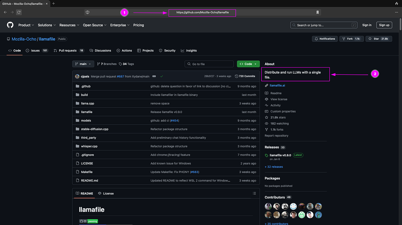The image size is (402, 225).
Task: Click Report repository link
Action: pos(277,136)
